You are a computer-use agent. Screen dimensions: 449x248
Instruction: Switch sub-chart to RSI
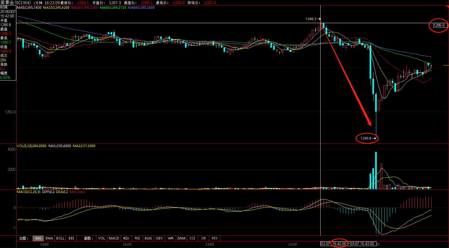(137, 238)
